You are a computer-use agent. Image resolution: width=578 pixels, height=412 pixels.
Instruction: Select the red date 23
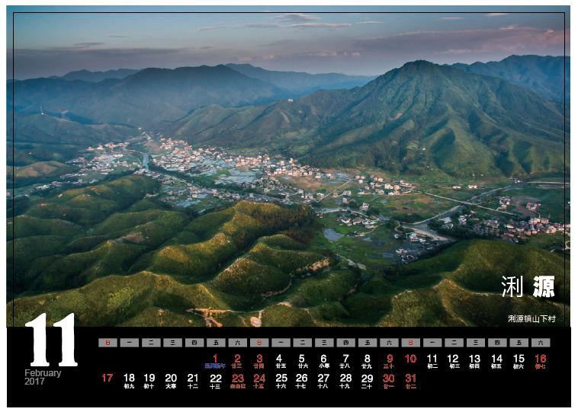click(x=237, y=378)
